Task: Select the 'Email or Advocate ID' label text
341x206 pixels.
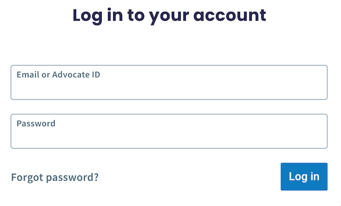Action: coord(59,75)
